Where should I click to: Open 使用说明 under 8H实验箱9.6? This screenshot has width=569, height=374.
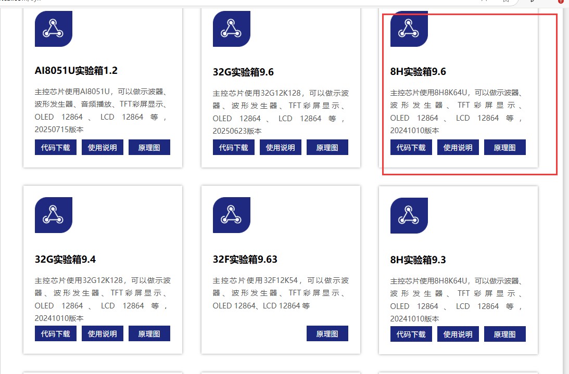458,147
